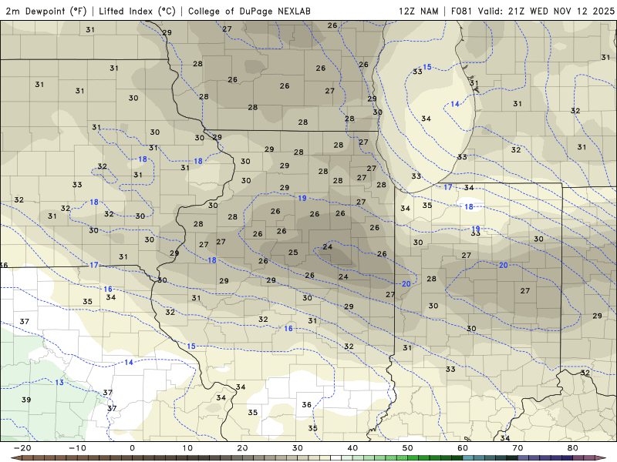617x462 pixels.
Task: Click blue "14" contour label over Lake Michigan
Action: pyautogui.click(x=455, y=104)
